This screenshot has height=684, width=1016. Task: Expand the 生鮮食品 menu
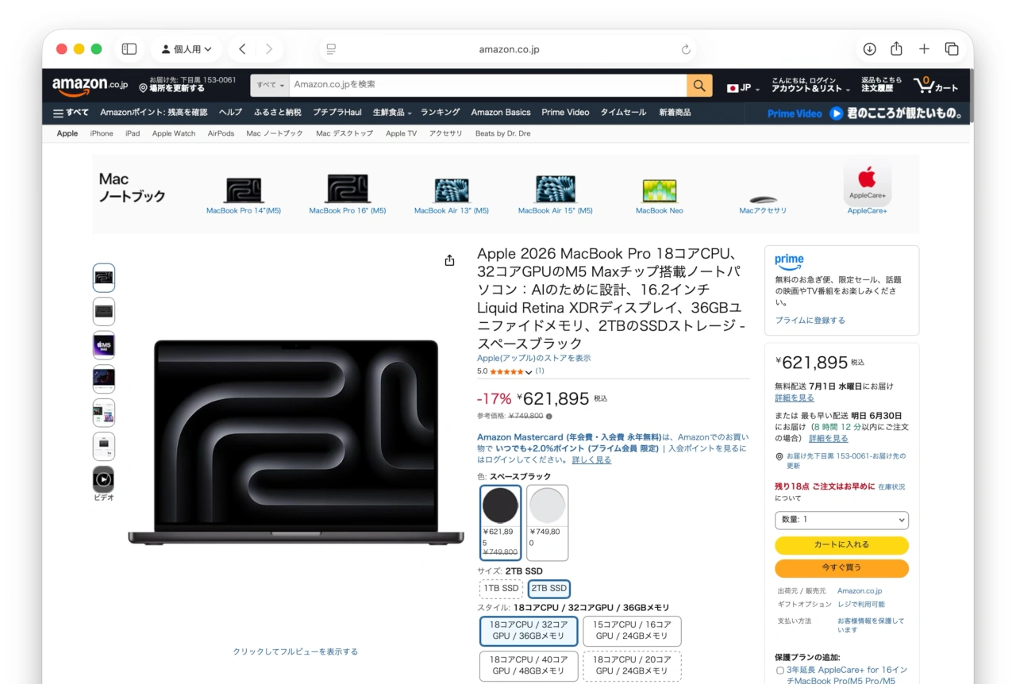391,113
